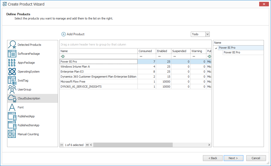Close the Create Product Wizard window
This screenshot has width=271, height=166.
click(x=264, y=4)
